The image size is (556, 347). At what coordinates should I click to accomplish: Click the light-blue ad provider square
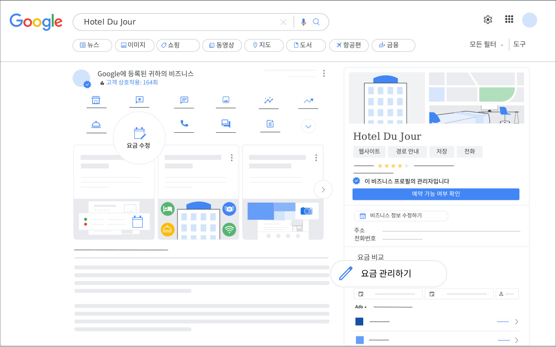pyautogui.click(x=360, y=340)
